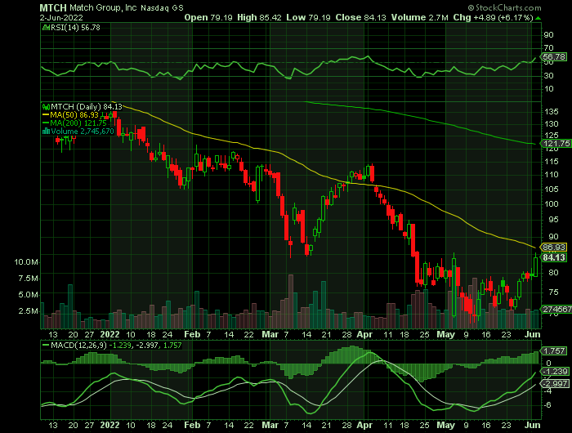Image resolution: width=572 pixels, height=433 pixels.
Task: Click the Chg +4.89 (+6.17%) value
Action: click(x=494, y=17)
